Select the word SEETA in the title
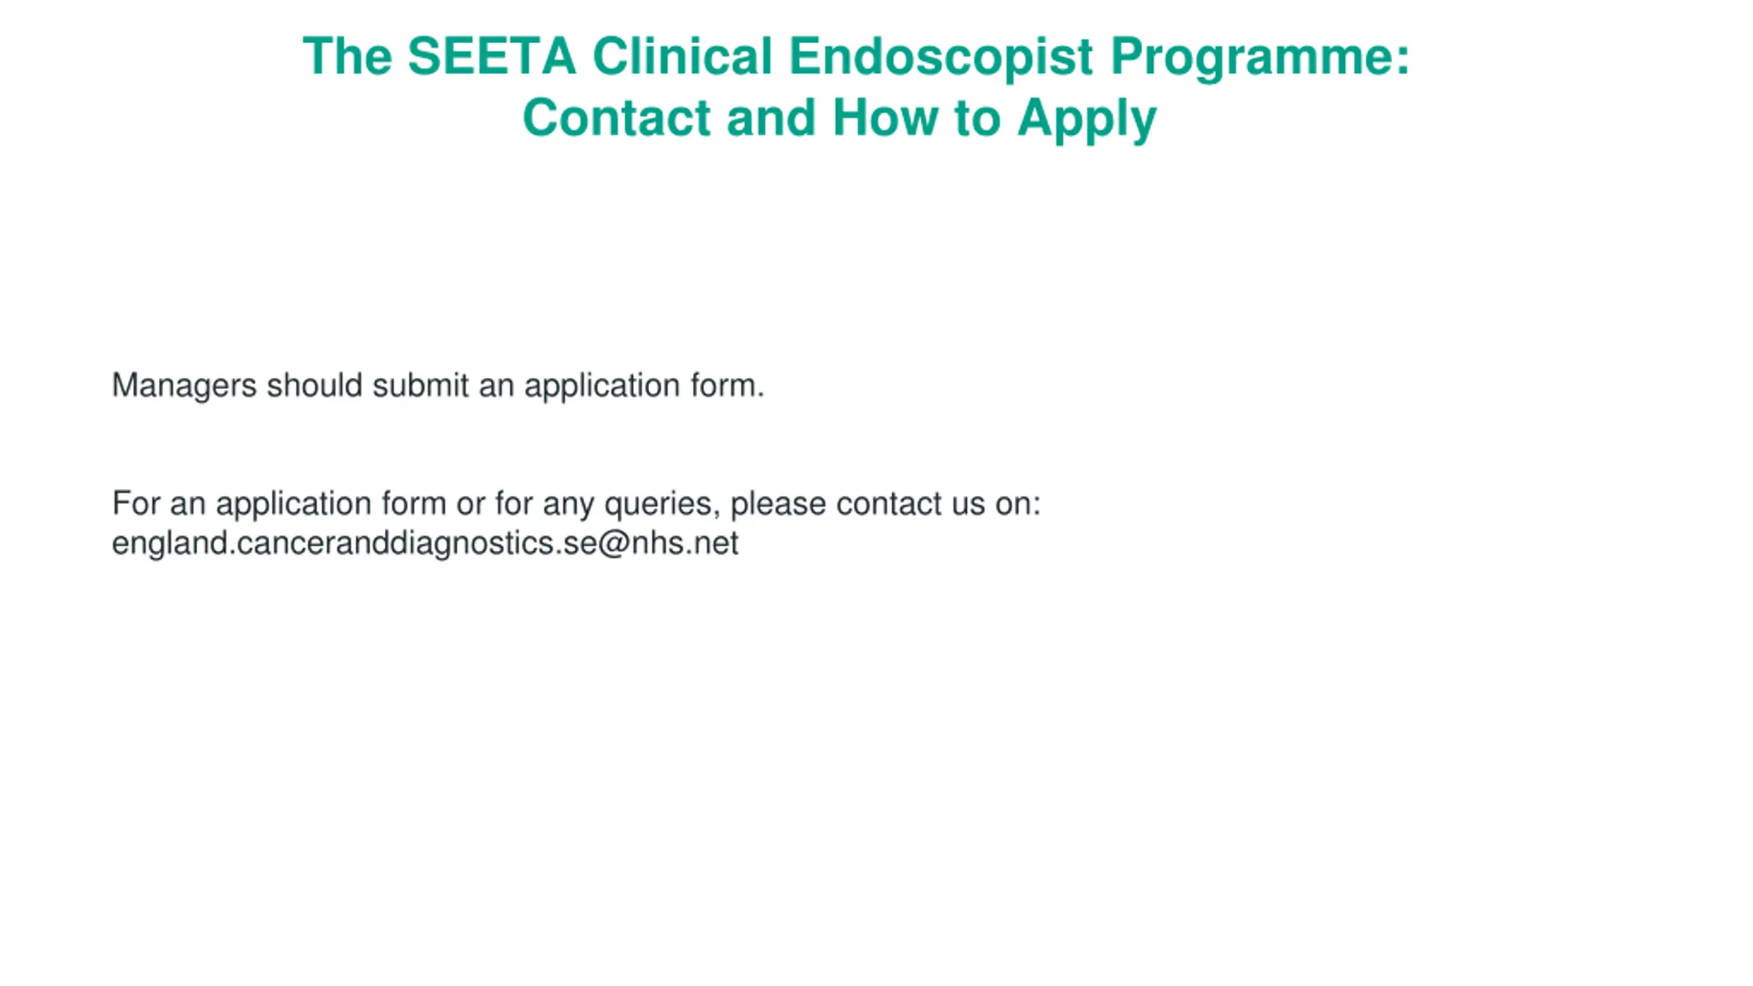Screen dimensions: 1753x986 pyautogui.click(x=492, y=56)
